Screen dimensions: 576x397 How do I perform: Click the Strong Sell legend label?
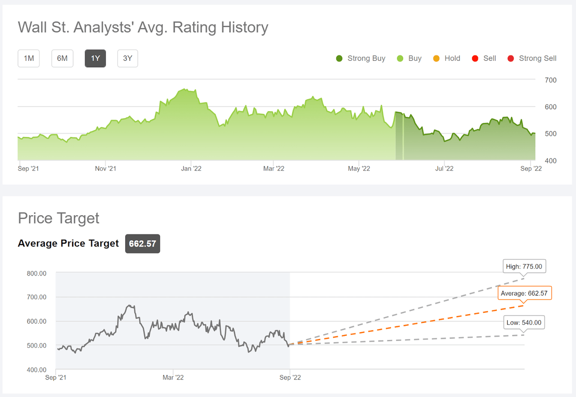[x=538, y=59]
